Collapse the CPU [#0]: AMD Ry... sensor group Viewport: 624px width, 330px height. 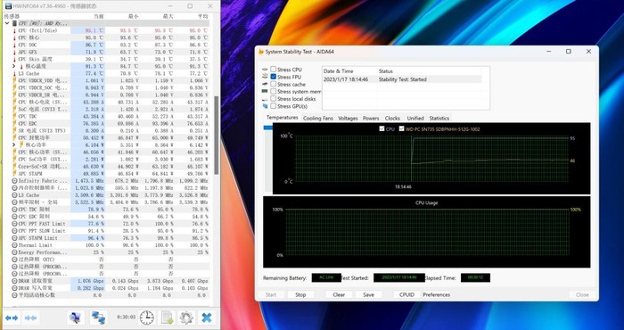pyautogui.click(x=7, y=23)
